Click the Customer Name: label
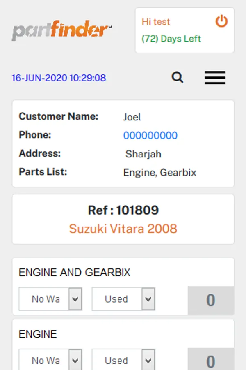 click(59, 116)
